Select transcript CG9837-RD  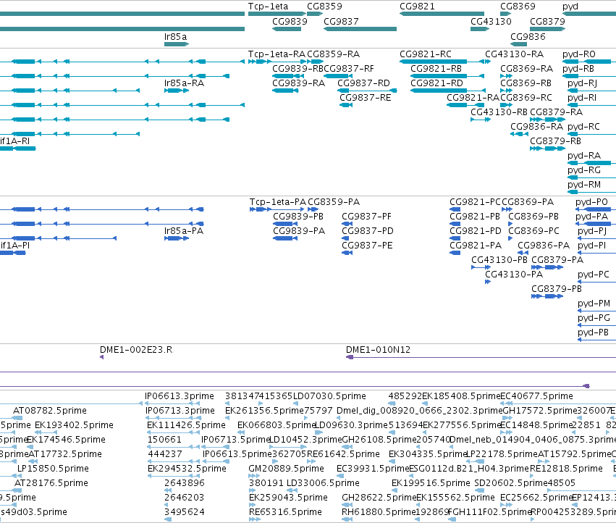click(364, 83)
